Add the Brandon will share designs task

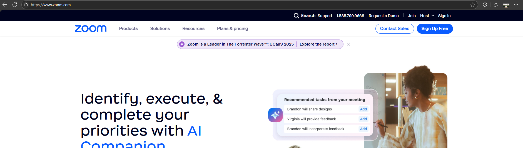coord(363,109)
